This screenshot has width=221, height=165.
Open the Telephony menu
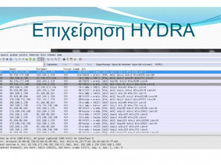point(34,55)
